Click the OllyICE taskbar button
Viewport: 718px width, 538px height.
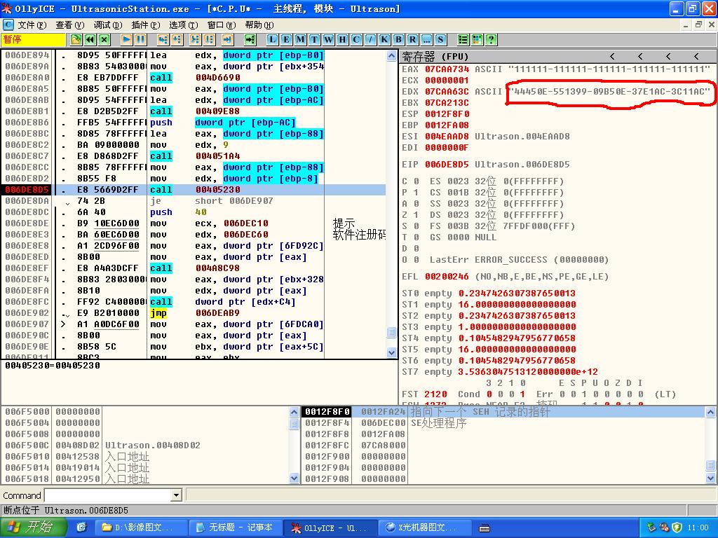(x=330, y=527)
